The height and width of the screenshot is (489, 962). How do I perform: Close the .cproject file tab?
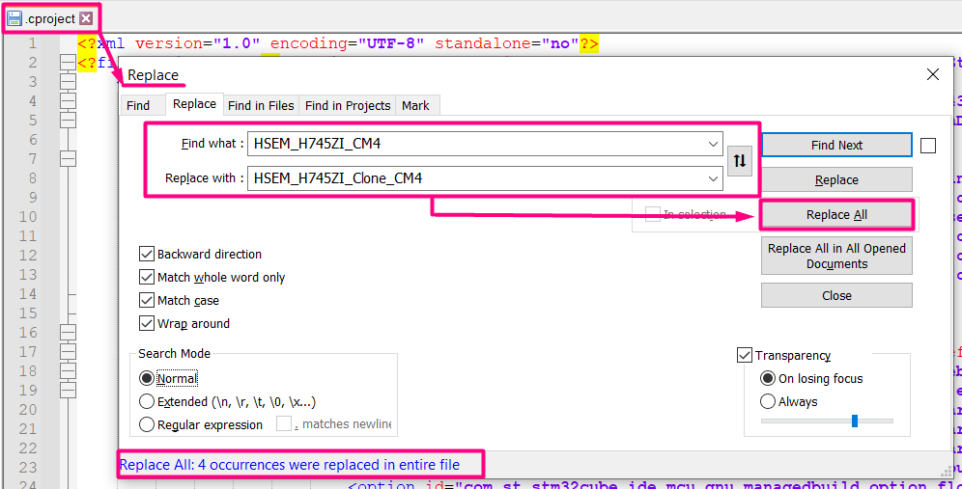pyautogui.click(x=86, y=19)
